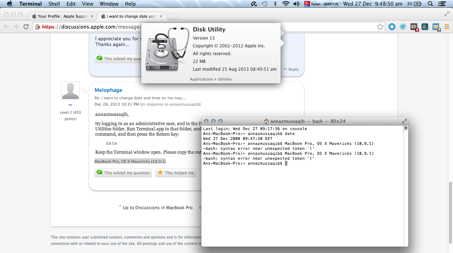Click Melophage's This solved my question button

coord(123,173)
